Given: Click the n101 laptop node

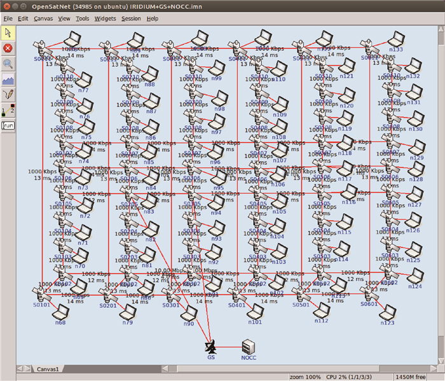Looking at the screenshot, I should pyautogui.click(x=256, y=311).
